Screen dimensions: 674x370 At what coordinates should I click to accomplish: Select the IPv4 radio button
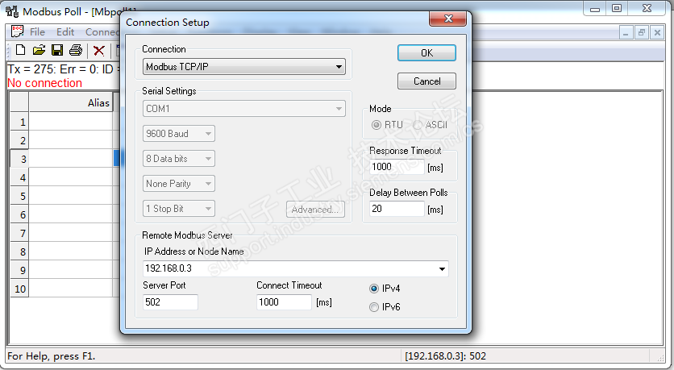[x=374, y=289]
